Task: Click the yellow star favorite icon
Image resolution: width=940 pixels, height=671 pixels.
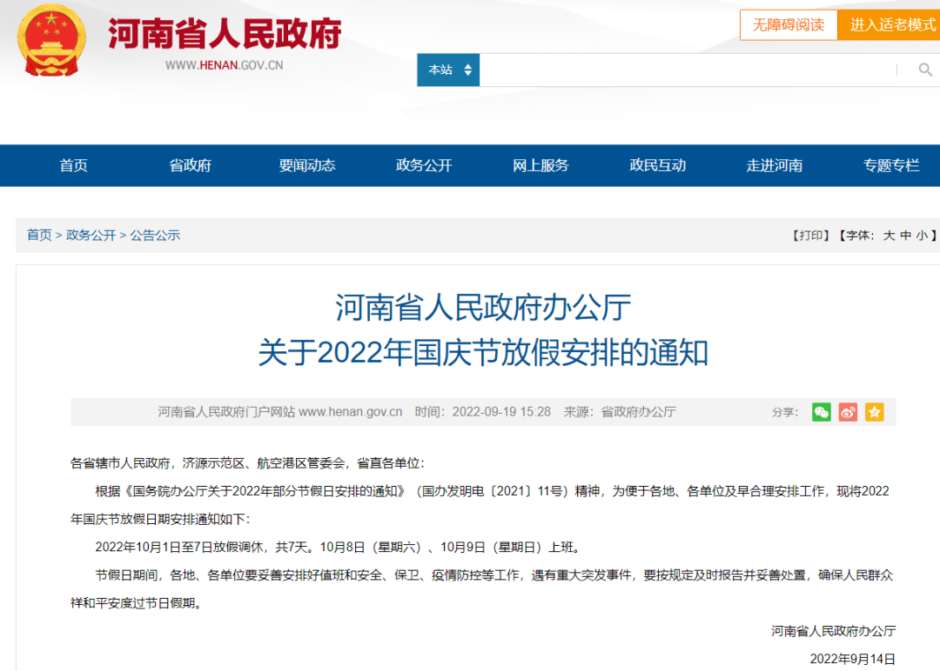Action: 875,412
